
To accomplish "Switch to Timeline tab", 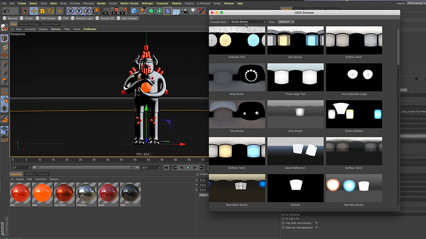I will 30,174.
